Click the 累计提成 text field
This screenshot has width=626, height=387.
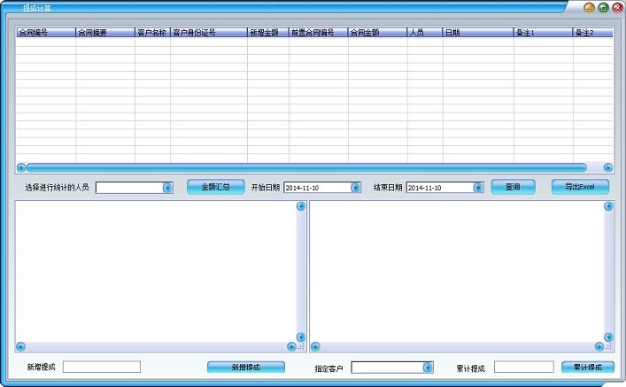click(x=523, y=368)
